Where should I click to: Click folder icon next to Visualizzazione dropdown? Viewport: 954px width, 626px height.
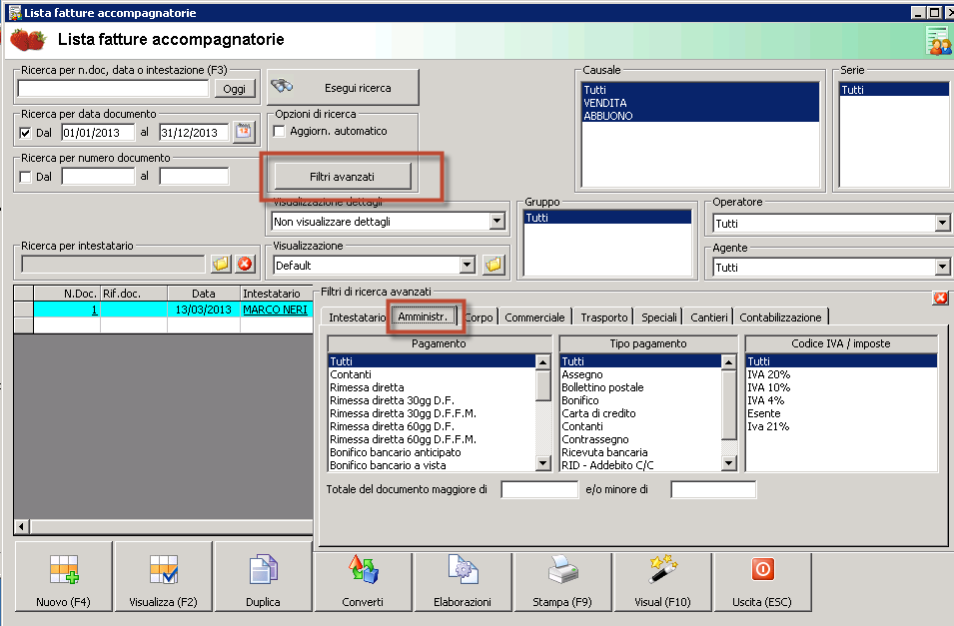pyautogui.click(x=493, y=265)
